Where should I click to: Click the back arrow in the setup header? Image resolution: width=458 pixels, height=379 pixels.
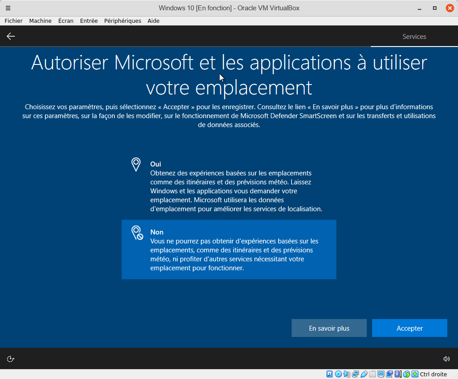tap(11, 37)
